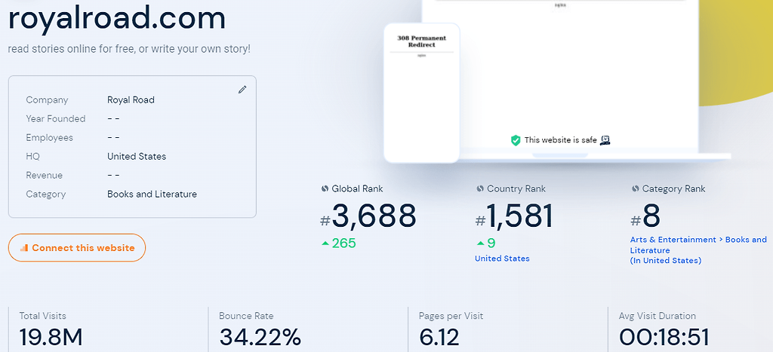Click the Category Rank info icon
This screenshot has height=352, width=773.
[x=636, y=188]
